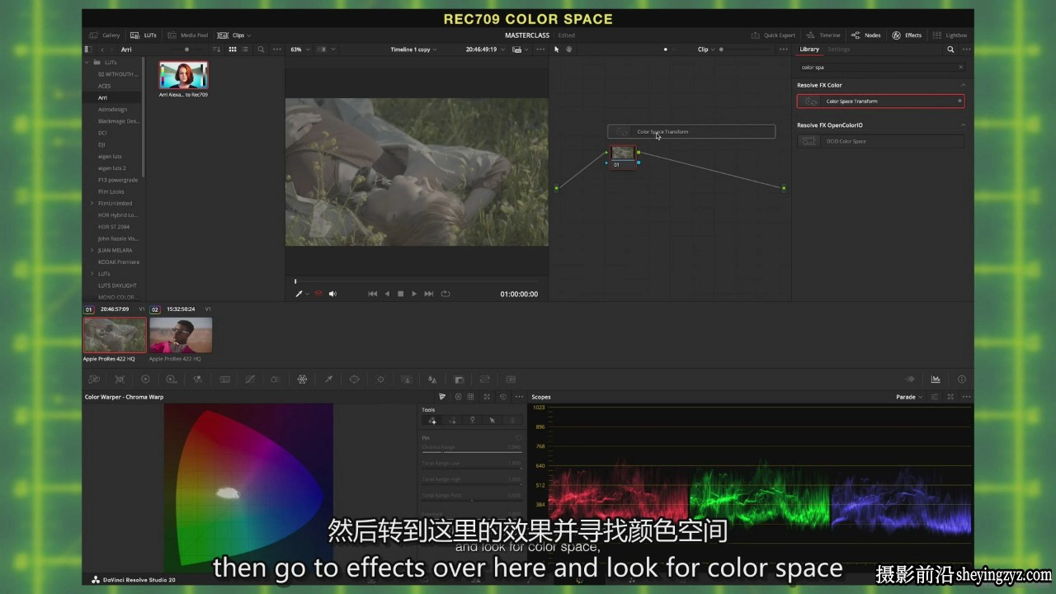Toggle the LUTs browser panel
Viewport: 1056px width, 594px height.
(145, 35)
